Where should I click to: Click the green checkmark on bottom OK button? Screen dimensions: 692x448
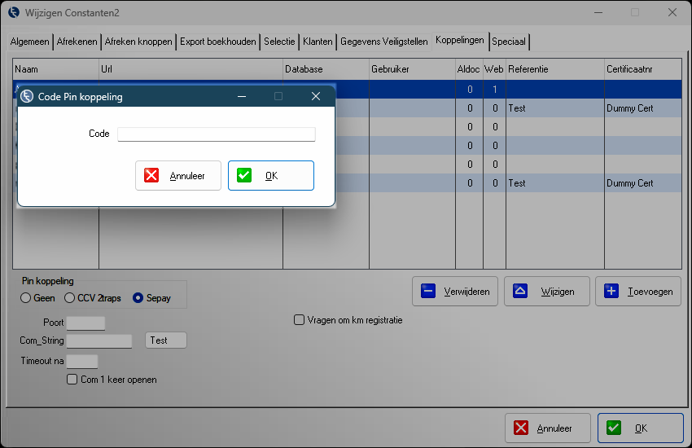pos(614,428)
